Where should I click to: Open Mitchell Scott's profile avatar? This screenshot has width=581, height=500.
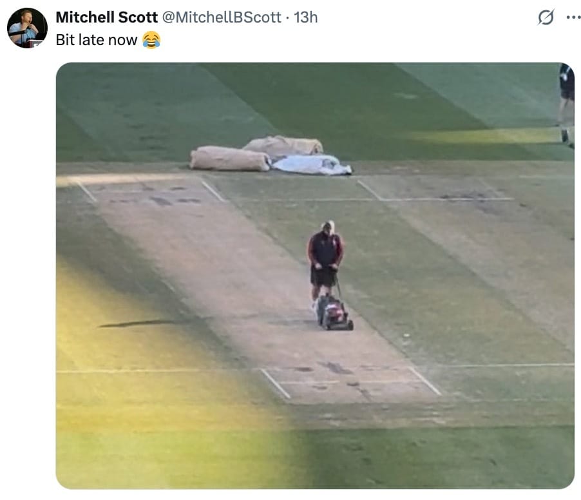click(x=27, y=28)
